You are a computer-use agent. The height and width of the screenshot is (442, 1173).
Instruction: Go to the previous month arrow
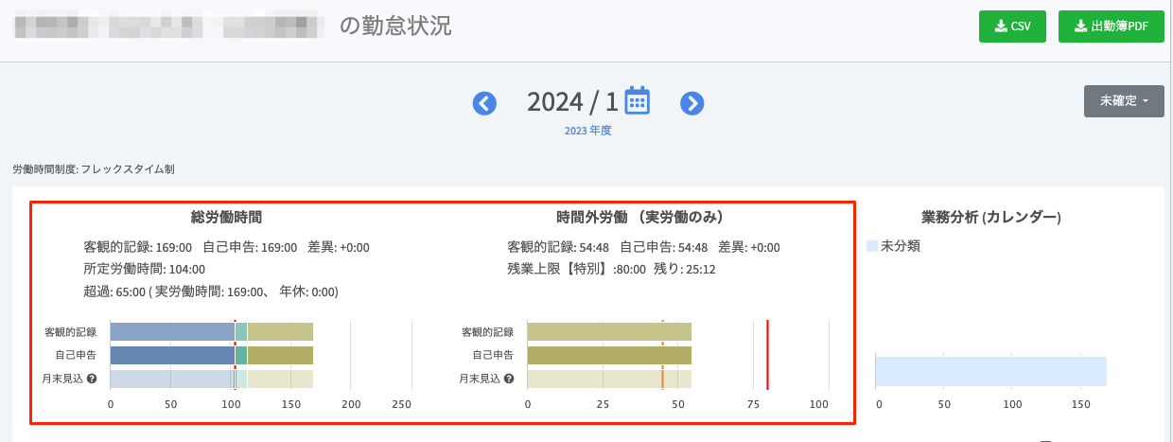tap(484, 103)
